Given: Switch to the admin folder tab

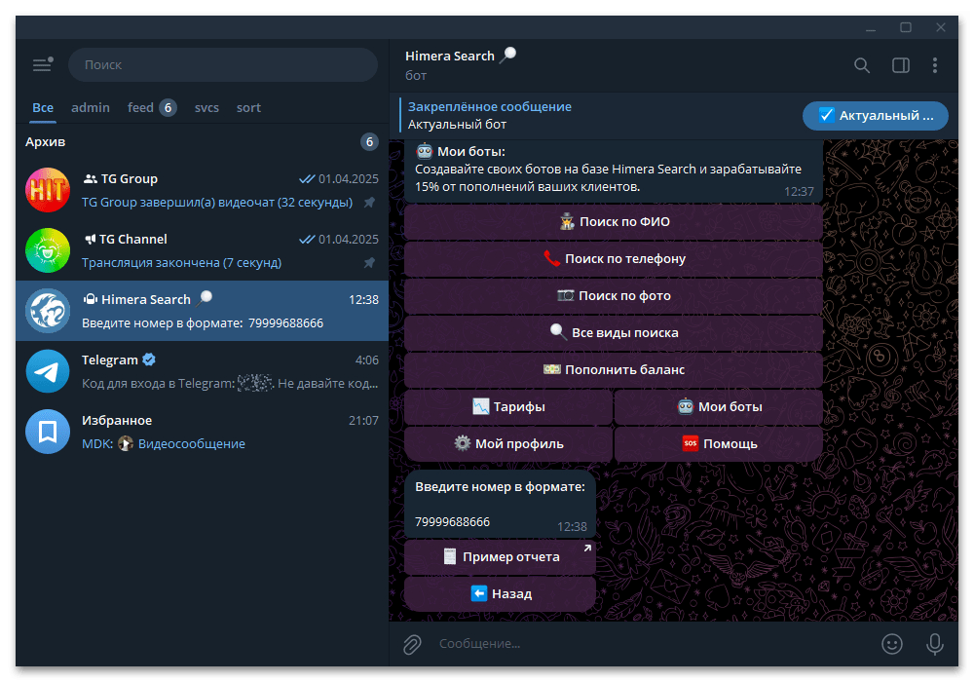Looking at the screenshot, I should pos(90,107).
